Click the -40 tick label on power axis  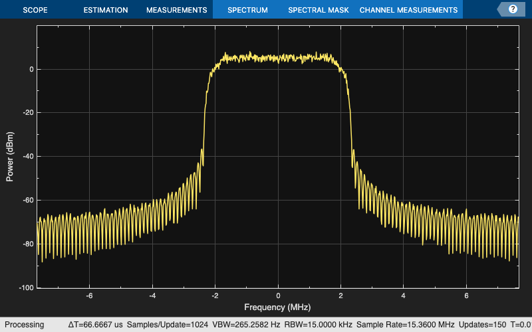(x=28, y=157)
